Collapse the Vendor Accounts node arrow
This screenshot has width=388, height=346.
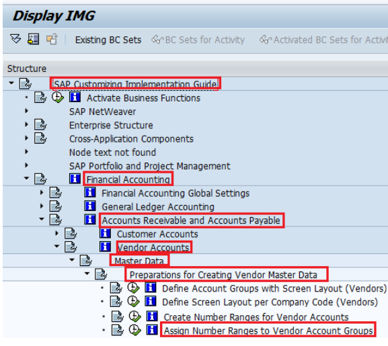56,247
